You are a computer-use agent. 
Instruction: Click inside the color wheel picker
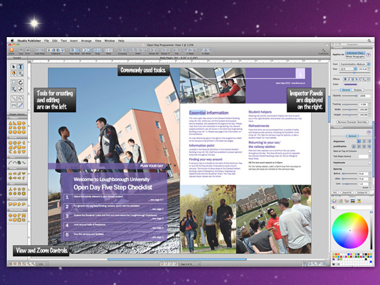[x=350, y=230]
